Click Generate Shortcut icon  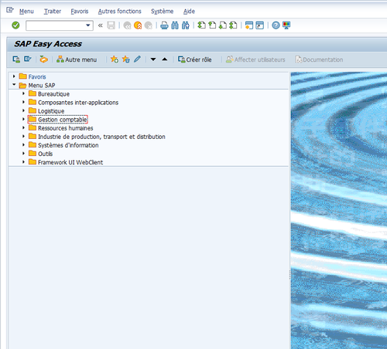click(x=260, y=25)
